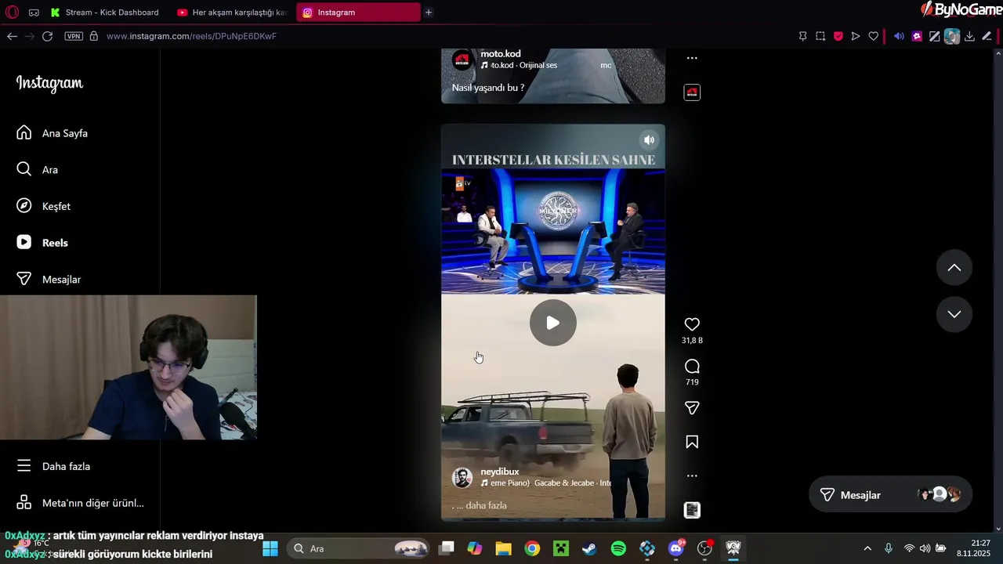Open Discord from the taskbar
The image size is (1003, 564).
(x=675, y=548)
